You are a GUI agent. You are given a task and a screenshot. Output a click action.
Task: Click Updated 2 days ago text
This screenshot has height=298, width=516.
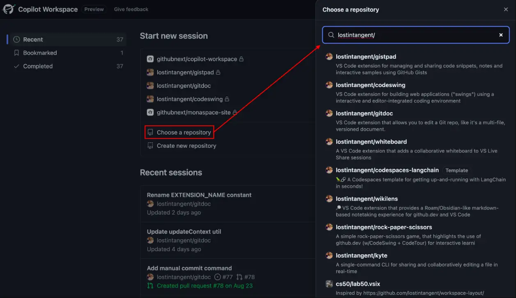(x=174, y=213)
